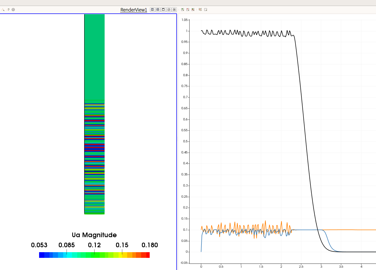Click the Ua Magnitude color legend bar
The height and width of the screenshot is (270, 376).
pyautogui.click(x=94, y=255)
